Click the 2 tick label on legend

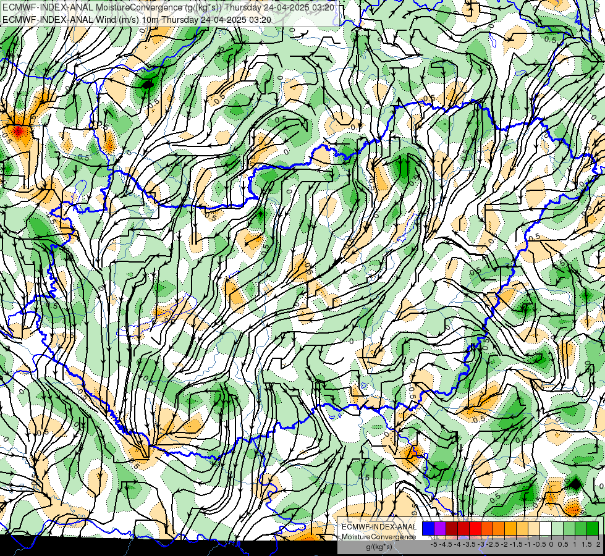(x=598, y=544)
